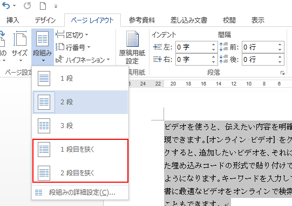The height and width of the screenshot is (206, 292).
Task: Open Customize Quick Access Toolbar dropdown
Action: point(56,6)
